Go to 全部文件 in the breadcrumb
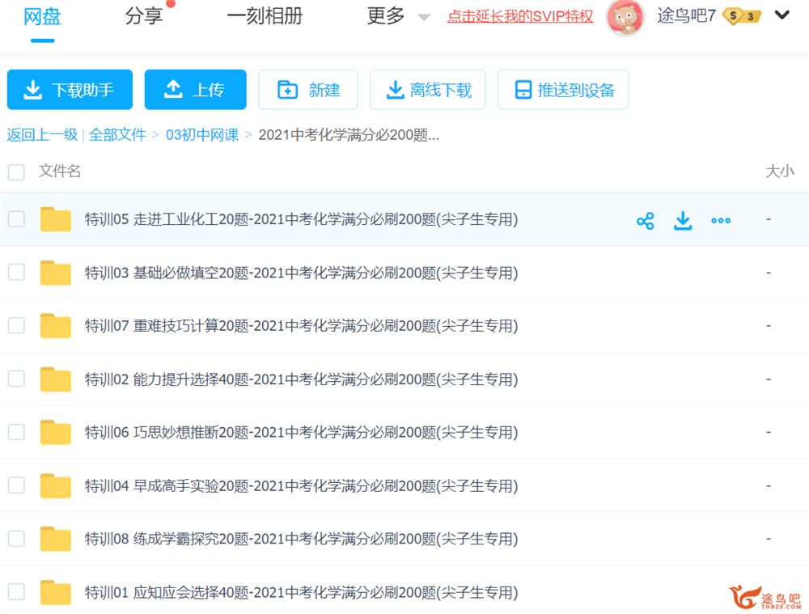The image size is (809, 614). pos(117,135)
